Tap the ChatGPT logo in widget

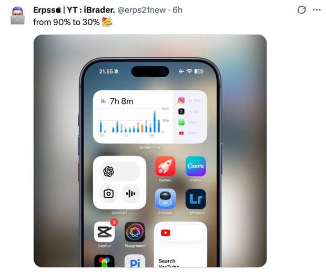tap(108, 172)
